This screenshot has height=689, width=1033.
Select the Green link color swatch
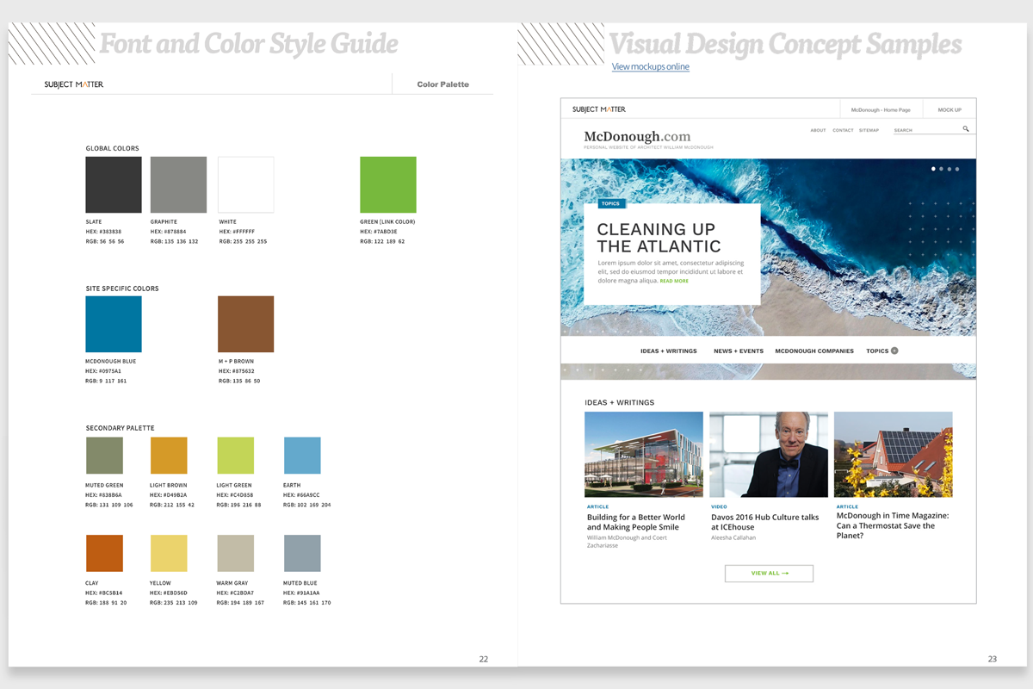point(388,184)
